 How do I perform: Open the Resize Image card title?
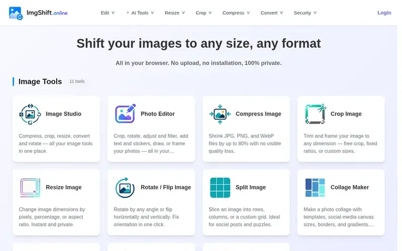tap(64, 187)
